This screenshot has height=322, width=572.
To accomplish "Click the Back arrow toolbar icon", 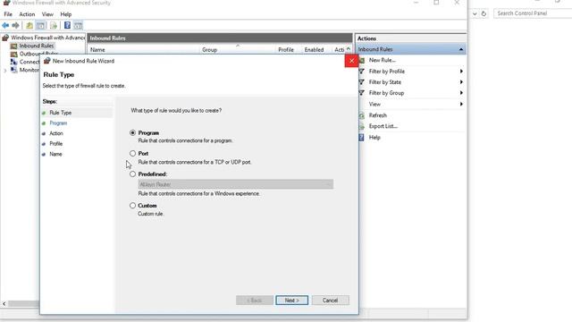I will [5, 26].
